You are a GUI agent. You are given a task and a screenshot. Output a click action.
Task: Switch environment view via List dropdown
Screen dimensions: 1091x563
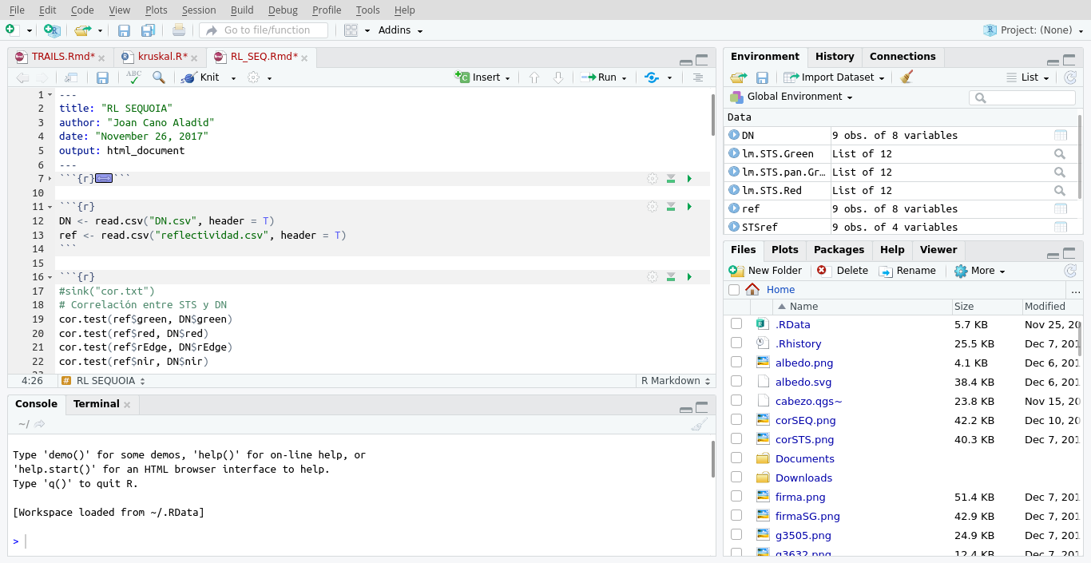coord(1029,77)
